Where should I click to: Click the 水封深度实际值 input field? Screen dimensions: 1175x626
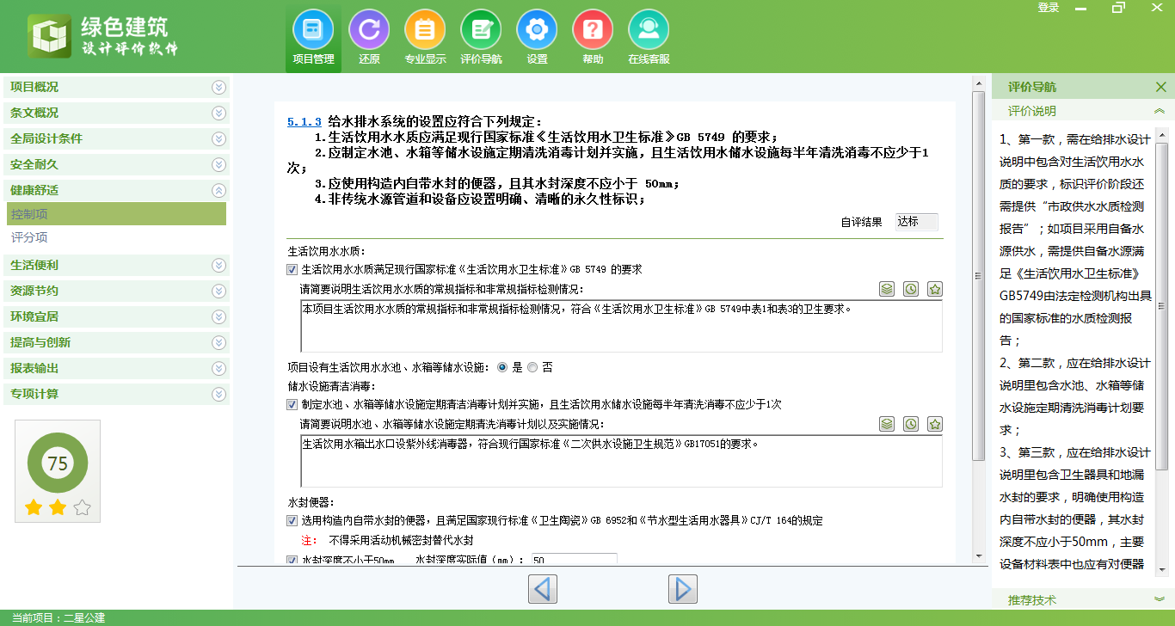[575, 560]
